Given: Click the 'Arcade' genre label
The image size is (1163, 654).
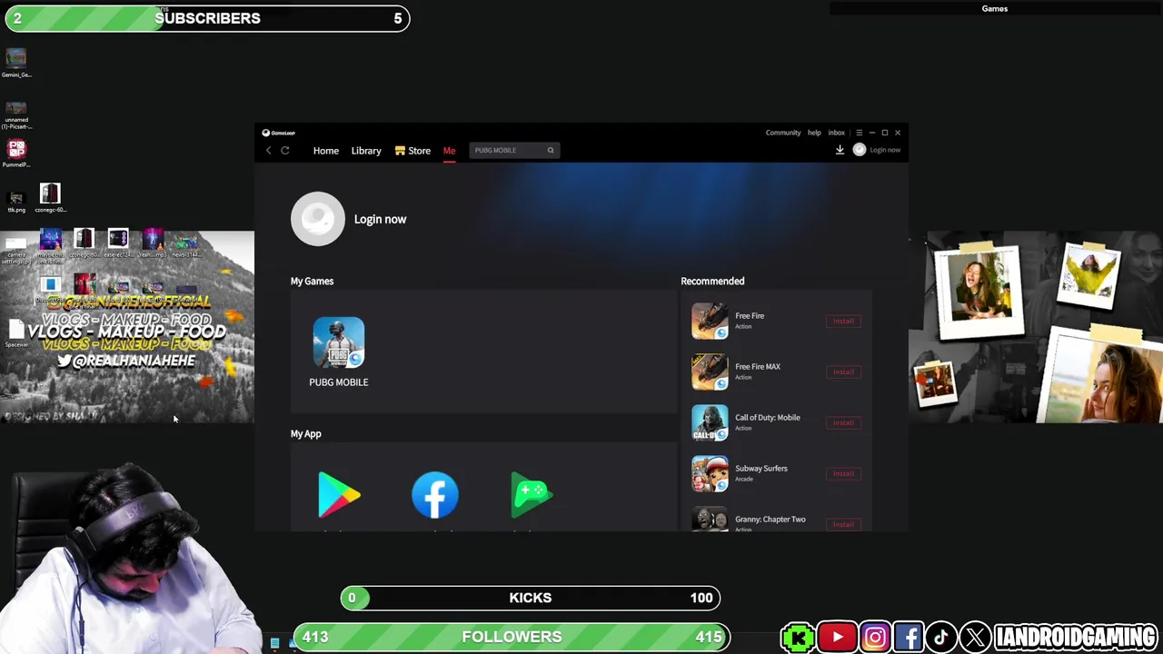Looking at the screenshot, I should click(x=744, y=479).
